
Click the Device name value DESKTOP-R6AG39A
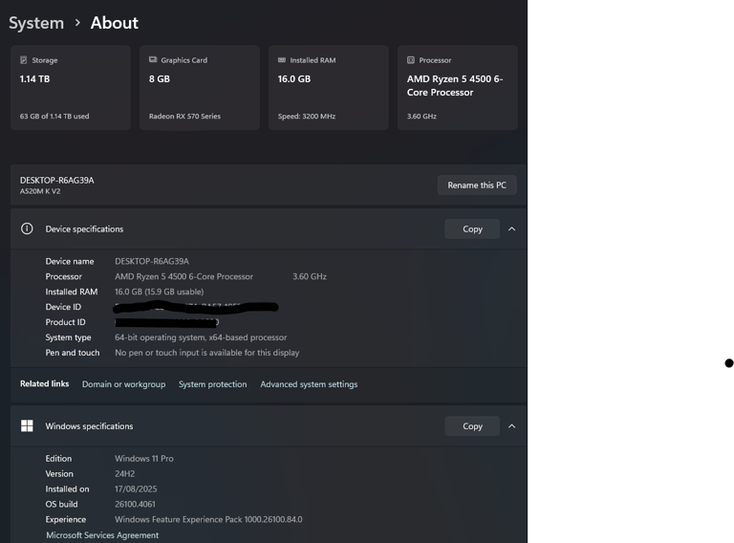tap(152, 261)
